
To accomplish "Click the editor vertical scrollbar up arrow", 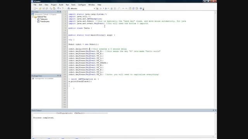I will (215, 12).
